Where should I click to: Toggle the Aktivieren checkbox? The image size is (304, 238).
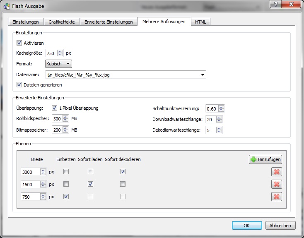click(19, 43)
